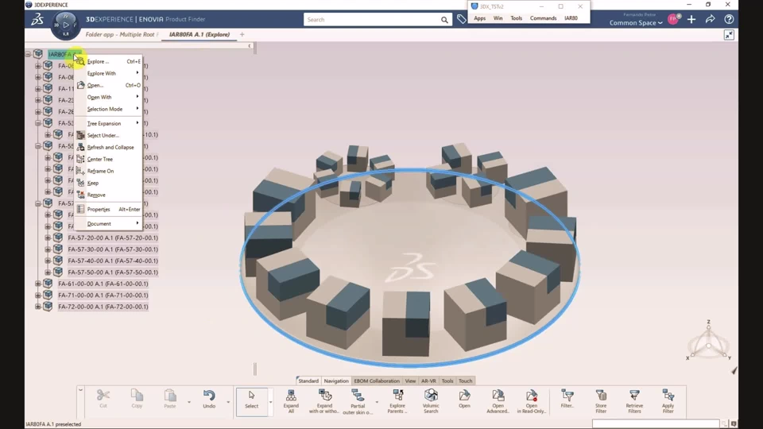This screenshot has width=763, height=429.
Task: Open the Help question mark icon
Action: tap(729, 19)
